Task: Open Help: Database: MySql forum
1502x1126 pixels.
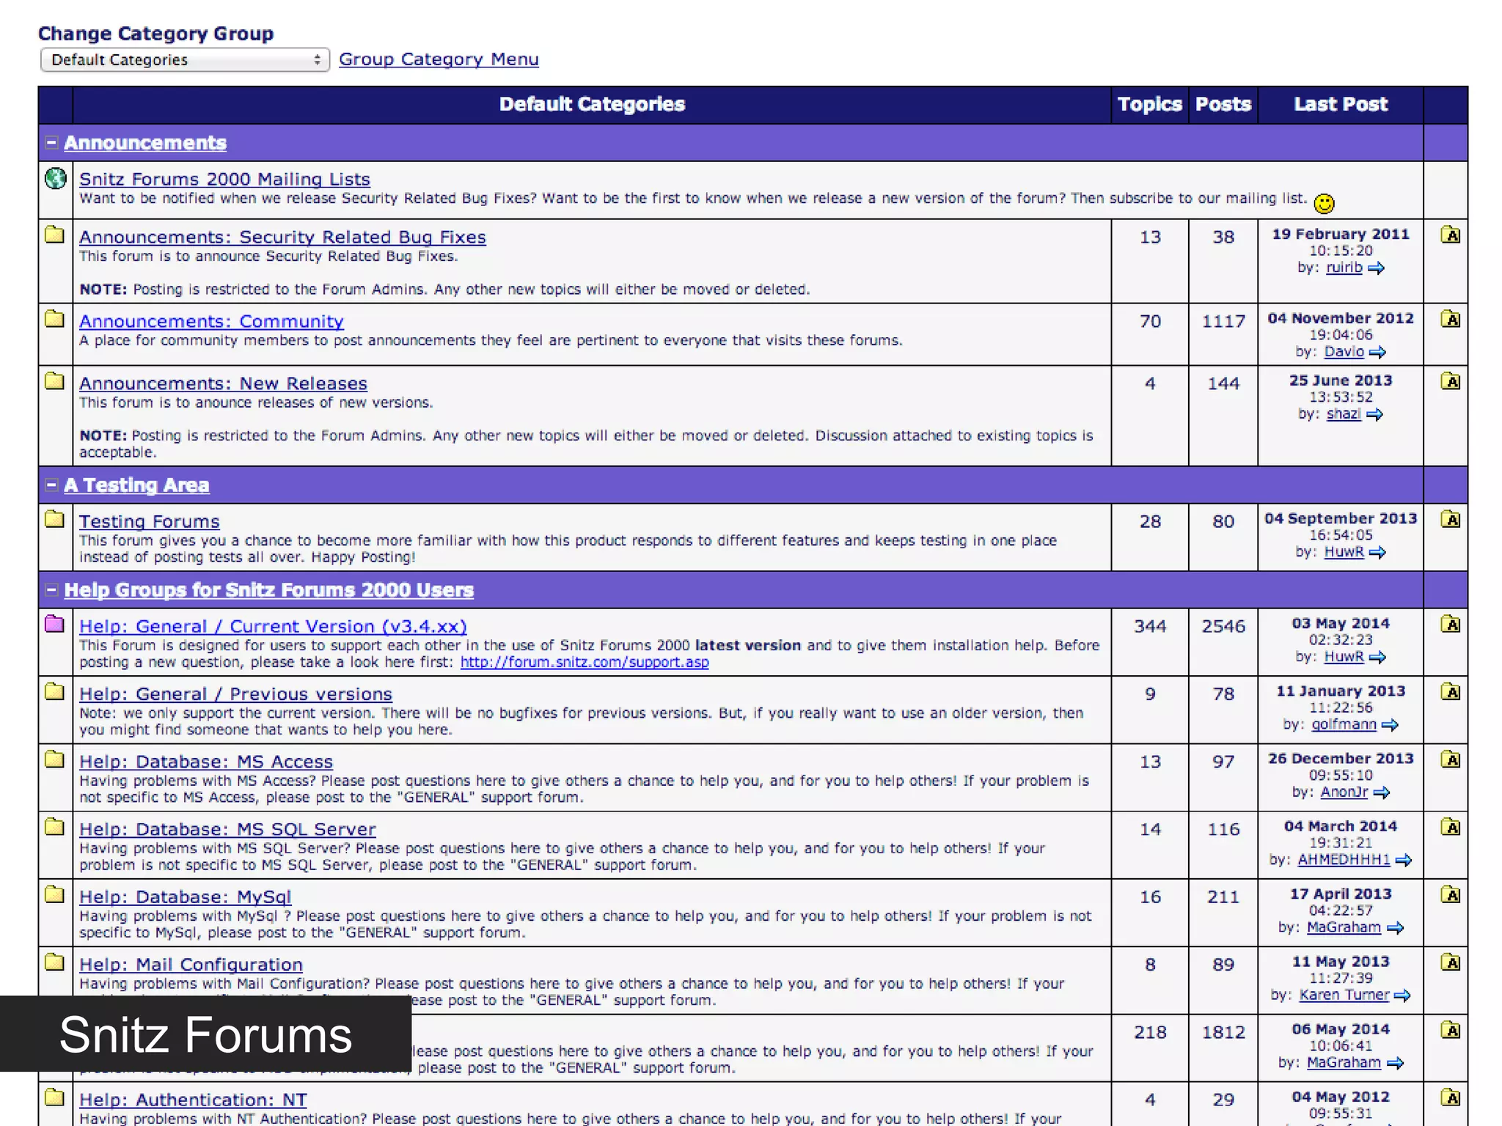Action: click(x=185, y=897)
